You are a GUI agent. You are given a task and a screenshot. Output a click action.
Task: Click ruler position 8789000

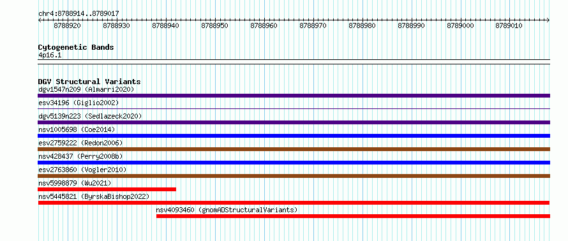460,26
